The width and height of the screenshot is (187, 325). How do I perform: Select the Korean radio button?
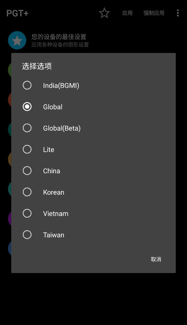(27, 192)
